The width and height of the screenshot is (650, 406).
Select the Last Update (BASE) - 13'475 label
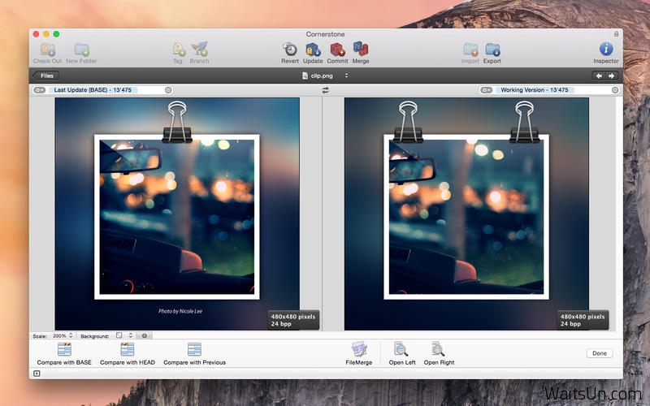[93, 90]
